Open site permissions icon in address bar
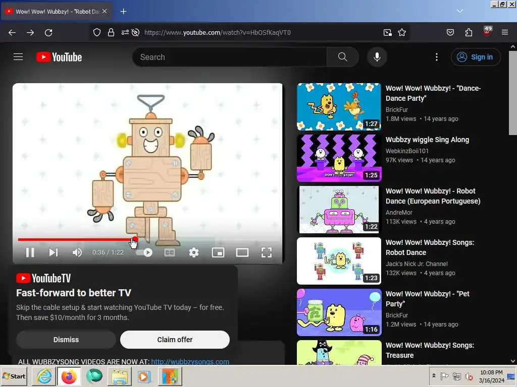 [x=125, y=32]
